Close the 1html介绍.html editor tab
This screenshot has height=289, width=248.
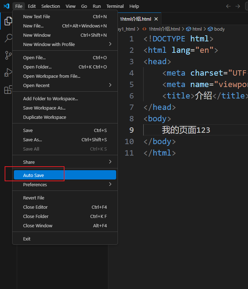tap(156, 19)
